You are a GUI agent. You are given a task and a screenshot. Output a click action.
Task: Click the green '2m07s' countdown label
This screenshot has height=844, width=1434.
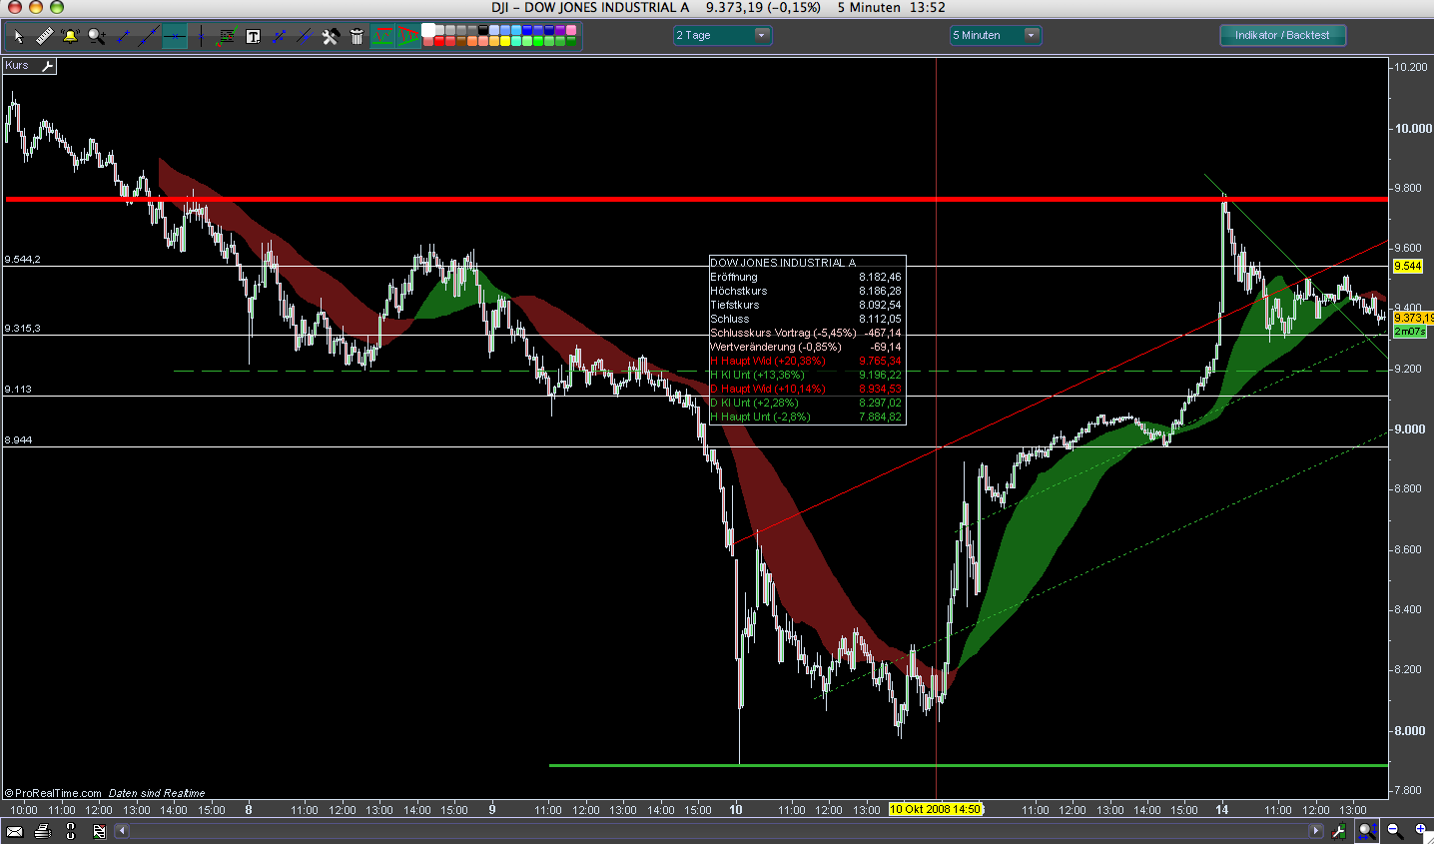pos(1409,331)
